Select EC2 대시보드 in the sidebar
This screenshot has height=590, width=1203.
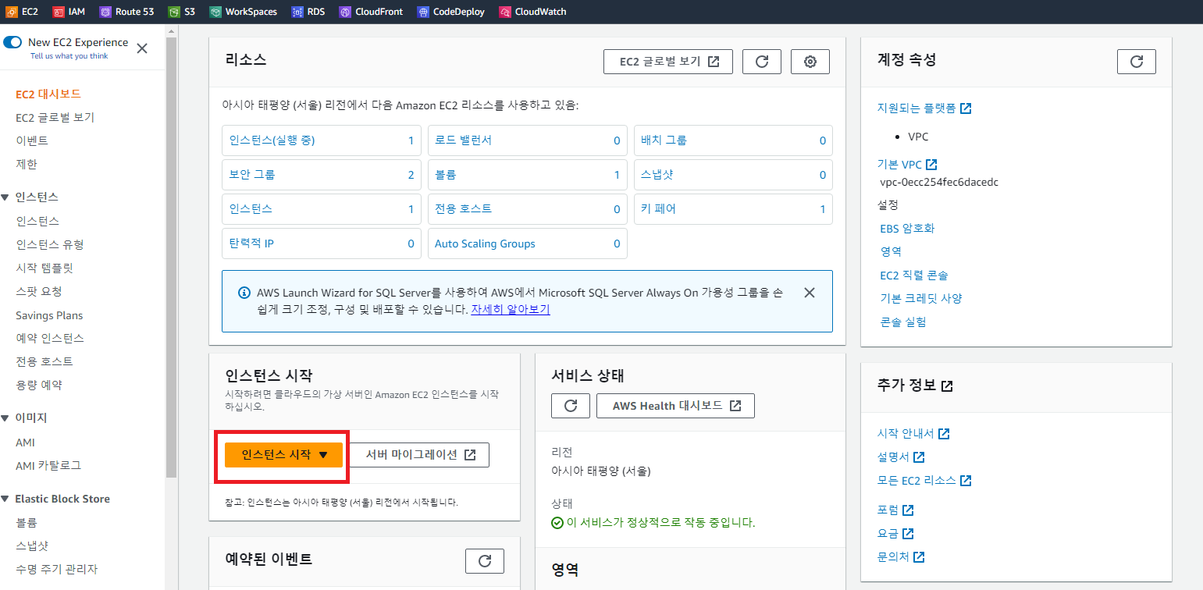click(48, 94)
